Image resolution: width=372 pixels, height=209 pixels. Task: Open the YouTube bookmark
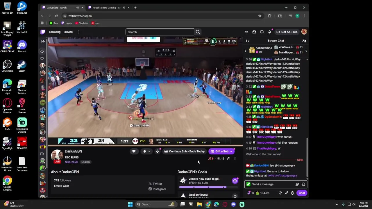point(81,23)
